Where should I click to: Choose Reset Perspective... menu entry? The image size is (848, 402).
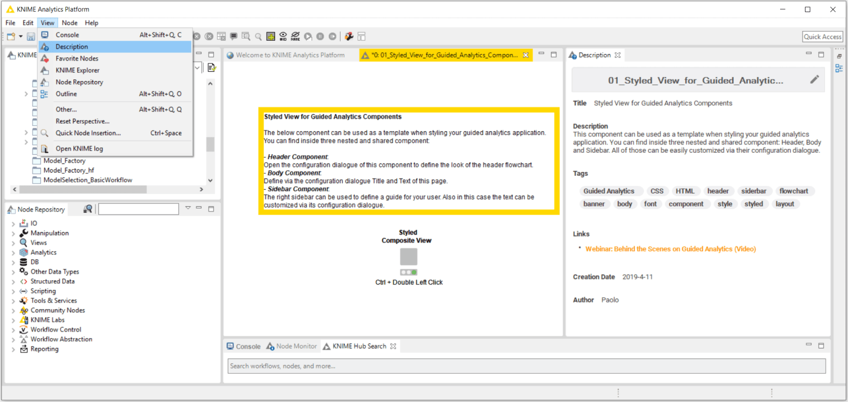pyautogui.click(x=115, y=121)
